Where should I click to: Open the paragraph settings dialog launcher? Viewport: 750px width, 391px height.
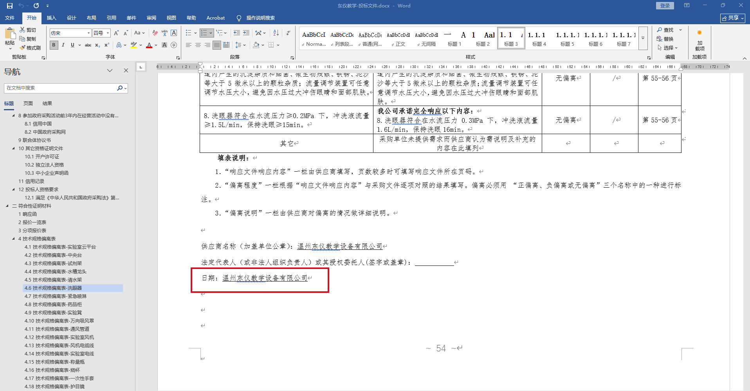point(292,57)
